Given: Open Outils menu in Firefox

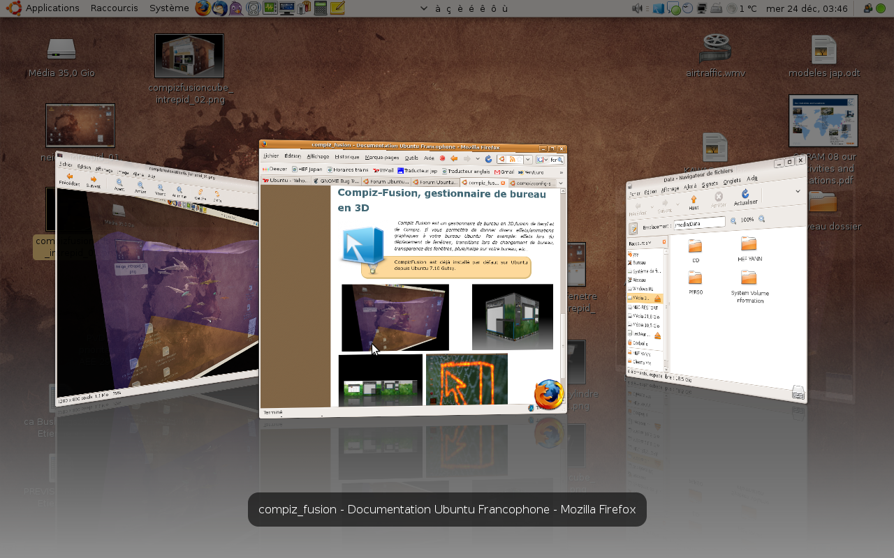Looking at the screenshot, I should (411, 158).
